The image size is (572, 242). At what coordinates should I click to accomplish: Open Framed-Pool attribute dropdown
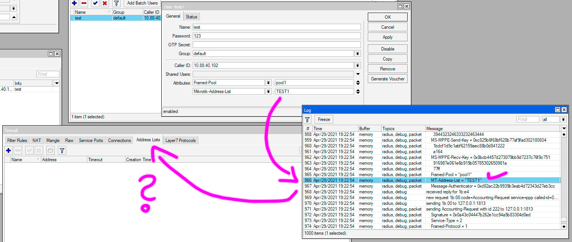(268, 83)
